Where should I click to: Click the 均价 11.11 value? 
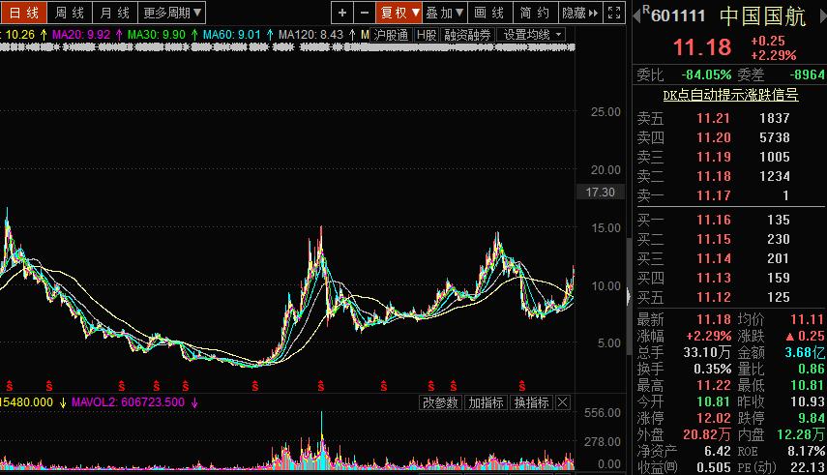807,320
